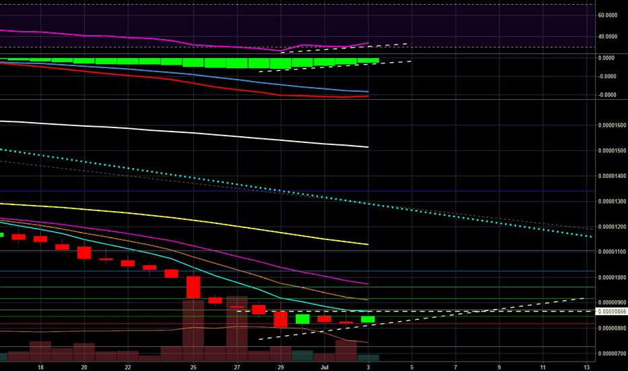Click the 0.00001100 price axis label
Viewport: 628px width, 371px height.
(x=612, y=252)
